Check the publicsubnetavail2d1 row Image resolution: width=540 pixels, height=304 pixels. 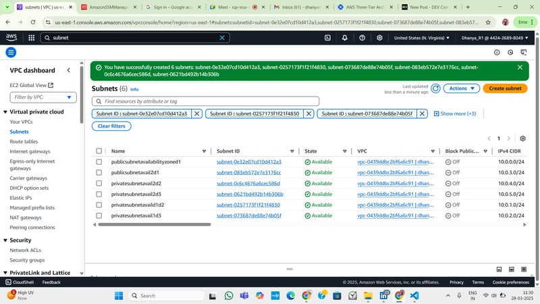pos(99,172)
